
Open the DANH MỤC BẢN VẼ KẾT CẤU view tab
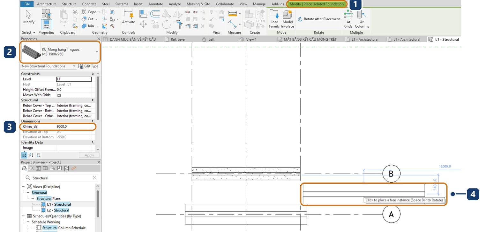point(130,39)
